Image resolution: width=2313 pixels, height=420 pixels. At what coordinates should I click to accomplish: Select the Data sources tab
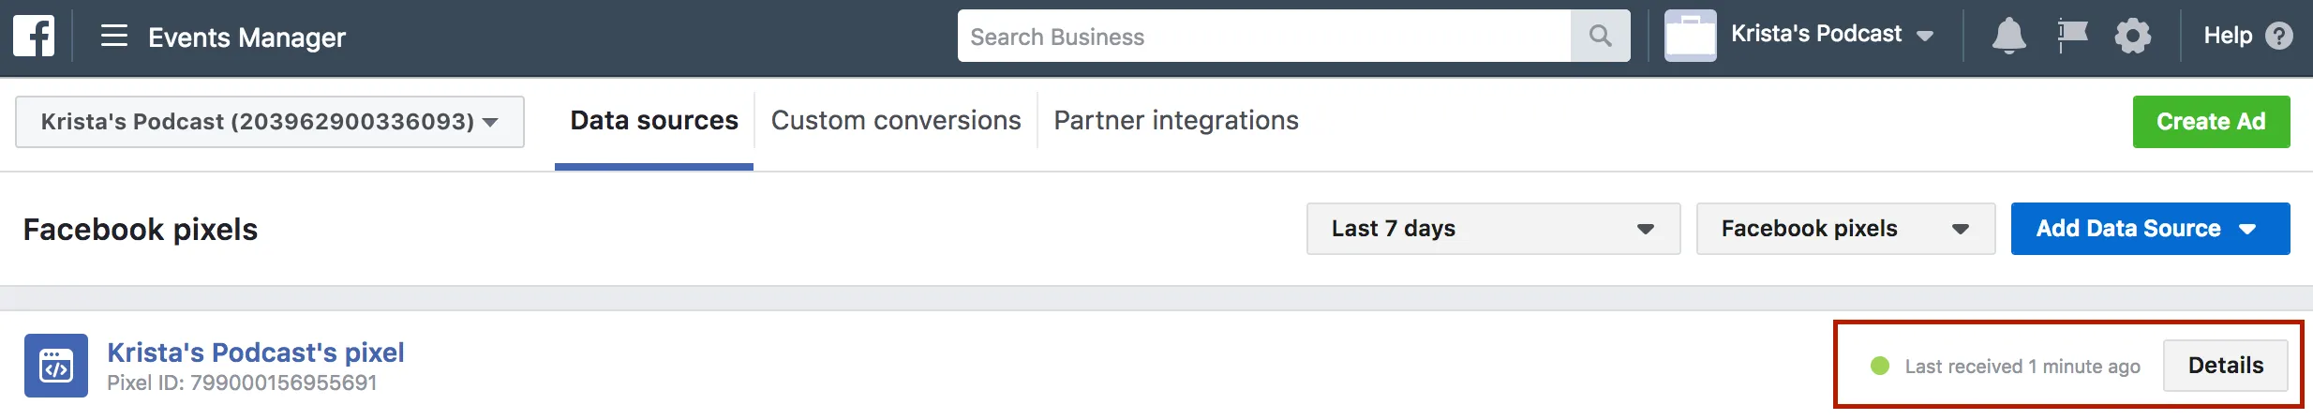654,121
